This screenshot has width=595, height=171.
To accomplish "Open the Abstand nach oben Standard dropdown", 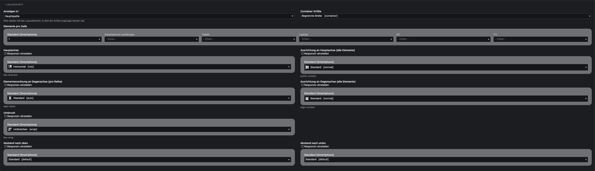I will [x=149, y=160].
